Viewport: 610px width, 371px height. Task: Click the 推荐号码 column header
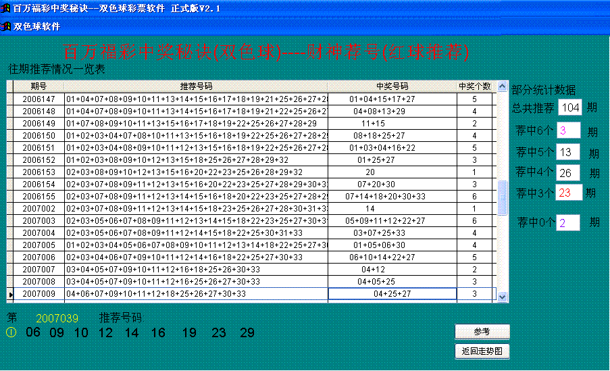196,86
